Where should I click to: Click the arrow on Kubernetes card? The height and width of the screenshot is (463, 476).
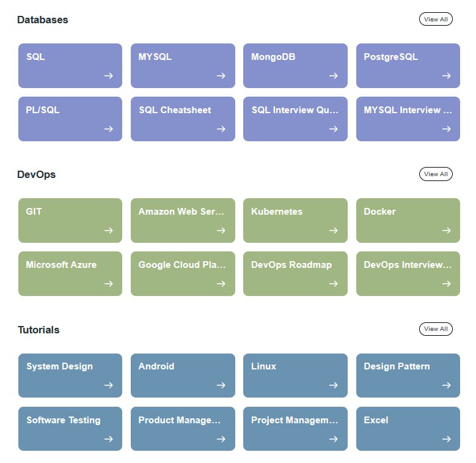(333, 231)
